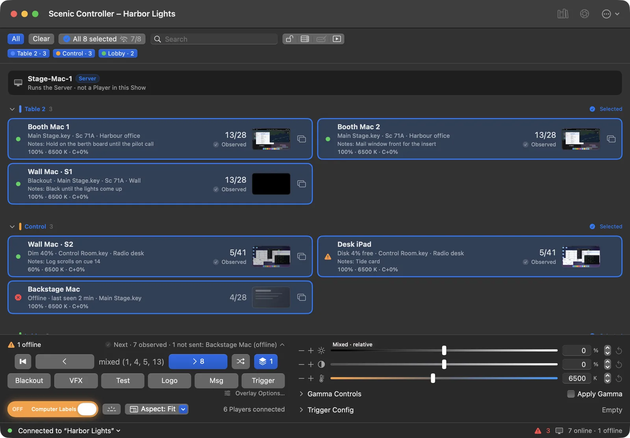This screenshot has height=438, width=630.
Task: Toggle Selected for the Table 2 group
Action: coord(606,109)
